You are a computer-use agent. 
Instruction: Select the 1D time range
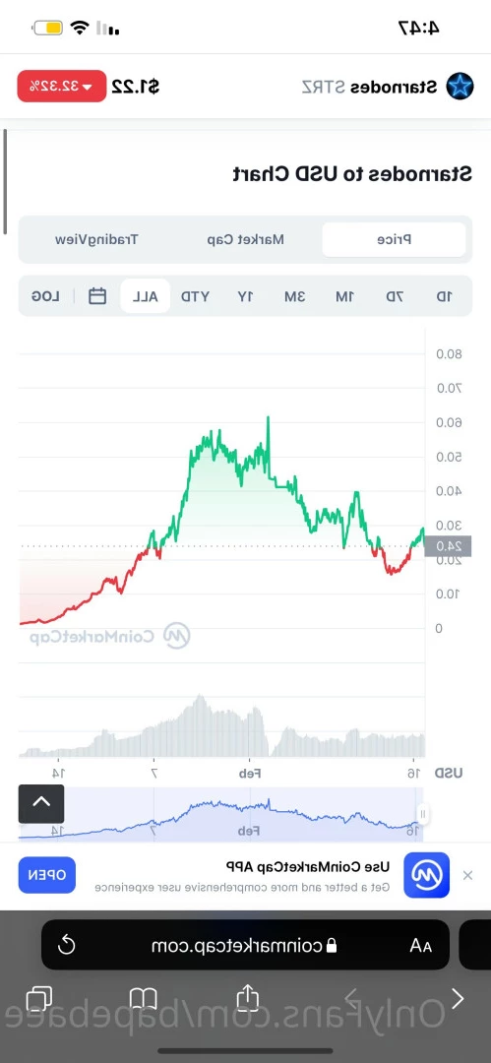point(444,296)
